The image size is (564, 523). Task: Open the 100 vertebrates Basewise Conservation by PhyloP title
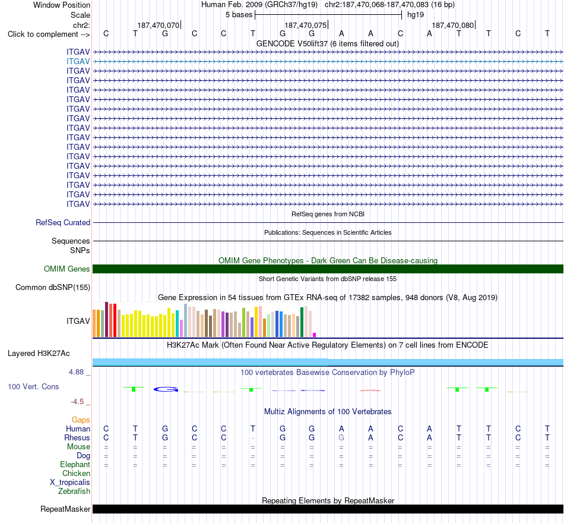coord(327,373)
